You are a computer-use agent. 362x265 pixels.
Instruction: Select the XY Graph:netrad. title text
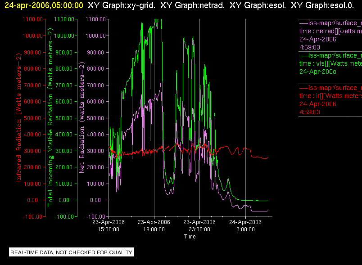point(192,5)
